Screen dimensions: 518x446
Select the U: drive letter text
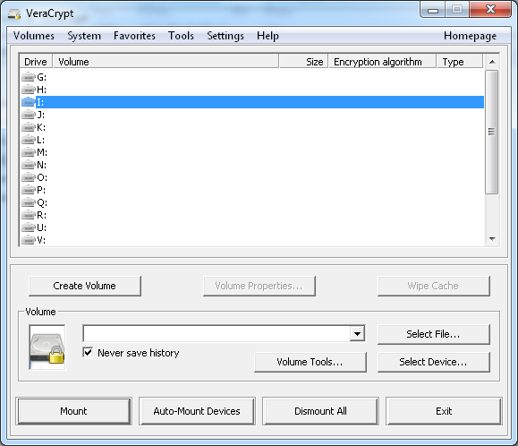click(42, 227)
